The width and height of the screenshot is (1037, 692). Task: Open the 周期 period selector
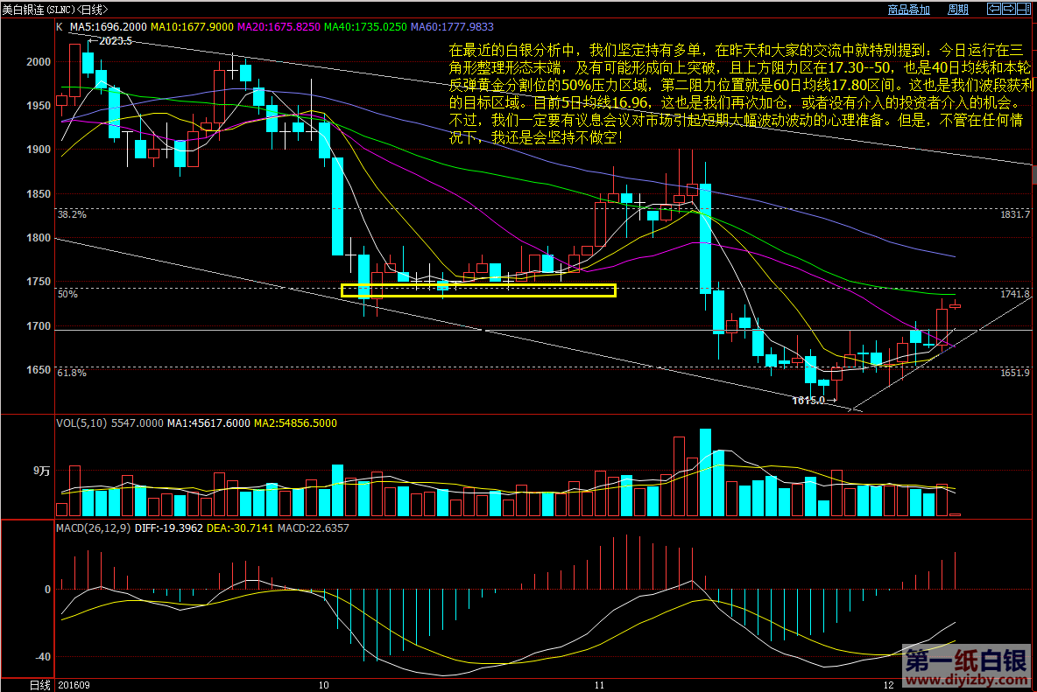958,10
